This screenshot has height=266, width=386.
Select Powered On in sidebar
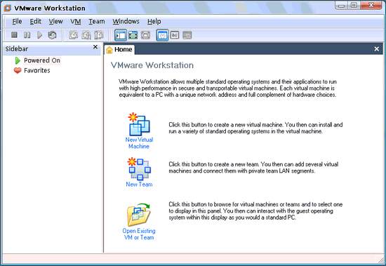click(42, 60)
